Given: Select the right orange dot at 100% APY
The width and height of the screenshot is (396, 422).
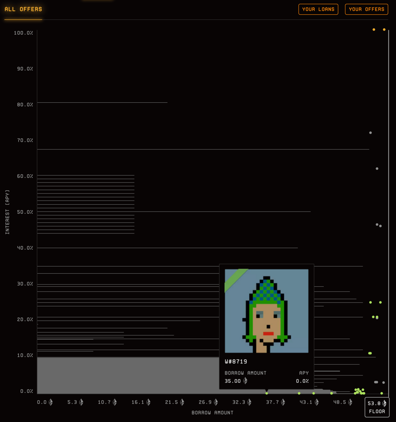Looking at the screenshot, I should tap(384, 30).
